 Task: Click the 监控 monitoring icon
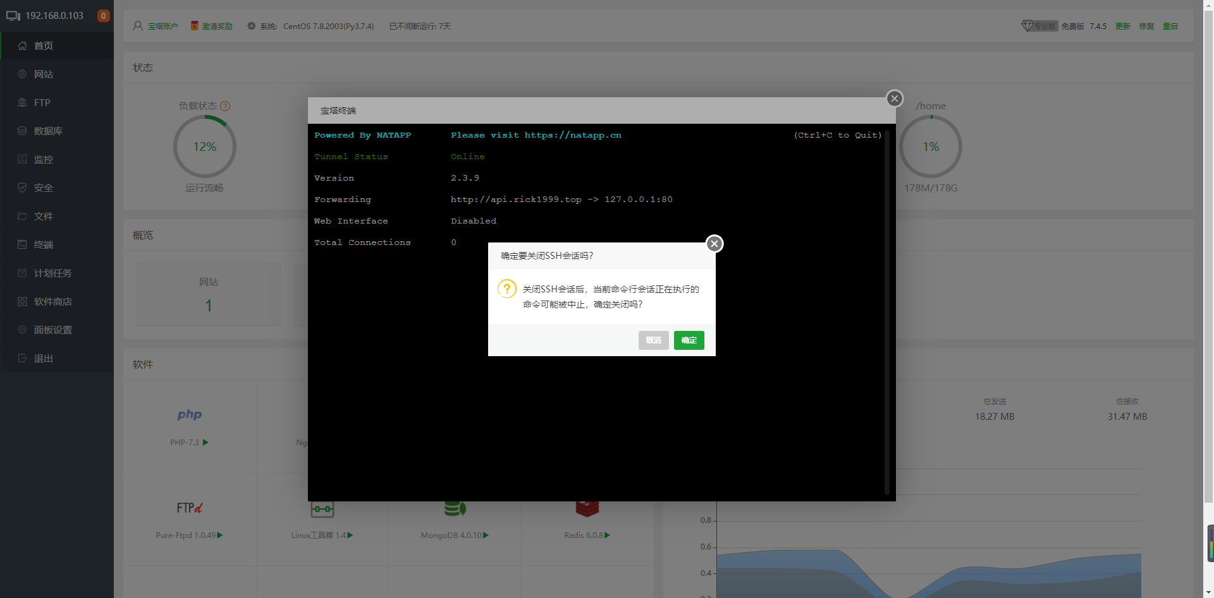point(22,159)
